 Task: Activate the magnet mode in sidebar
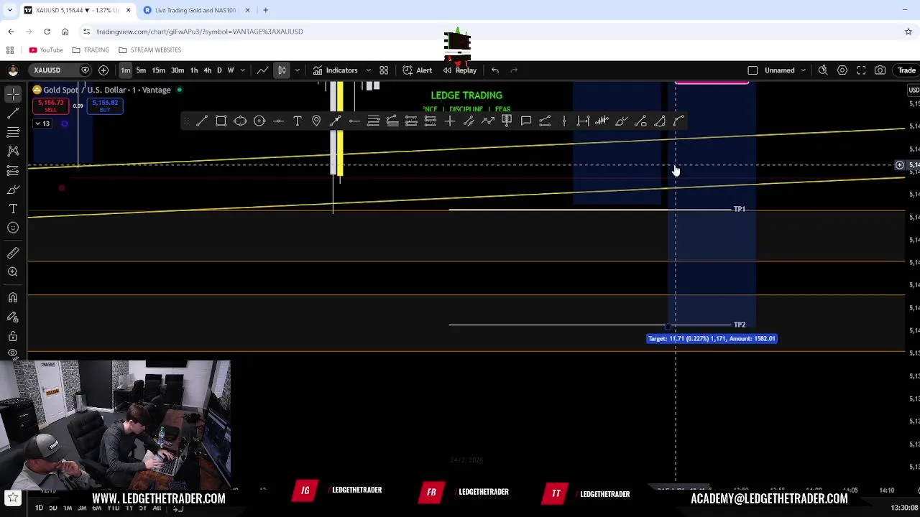pyautogui.click(x=13, y=298)
